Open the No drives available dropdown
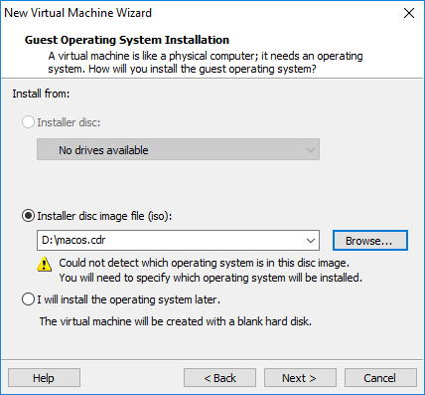This screenshot has height=395, width=425. point(178,149)
